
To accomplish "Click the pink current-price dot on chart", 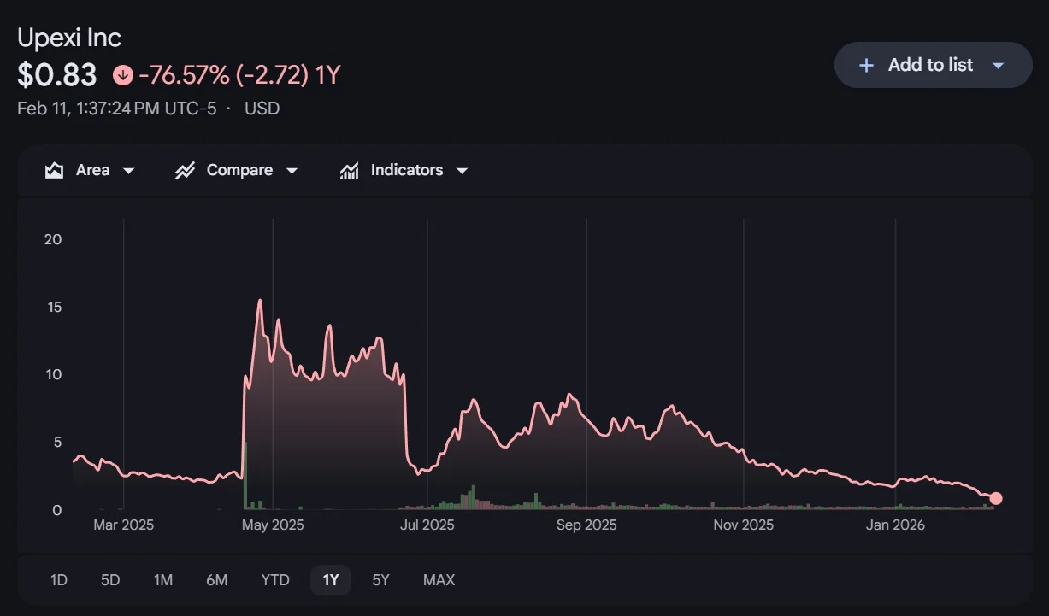I will [995, 498].
